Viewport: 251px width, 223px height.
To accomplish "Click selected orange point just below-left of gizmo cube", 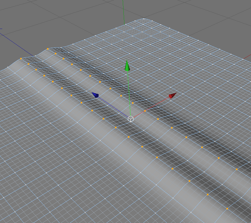I will click(116, 128).
